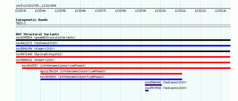Click the 123207k ruler position

(x=101, y=11)
